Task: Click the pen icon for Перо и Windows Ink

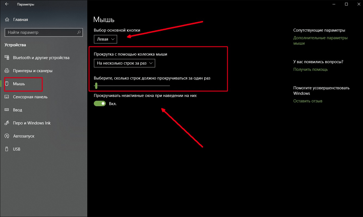Action: click(x=7, y=123)
